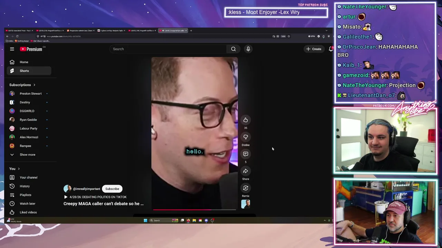Open Ryan Geddie subscription channel
This screenshot has height=248, width=442.
pos(29,120)
